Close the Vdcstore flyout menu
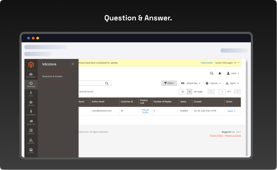 (73, 64)
